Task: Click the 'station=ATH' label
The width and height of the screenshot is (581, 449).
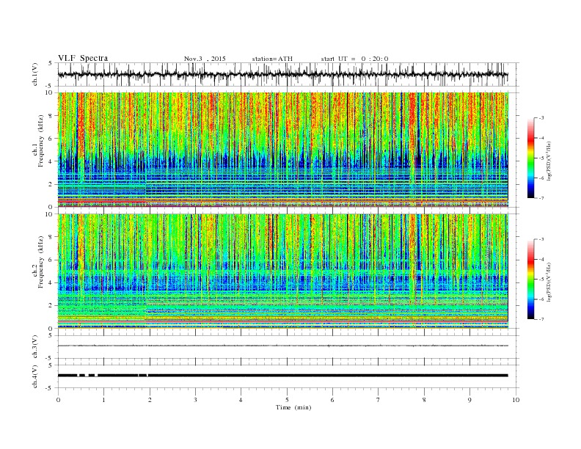Action: tap(272, 59)
